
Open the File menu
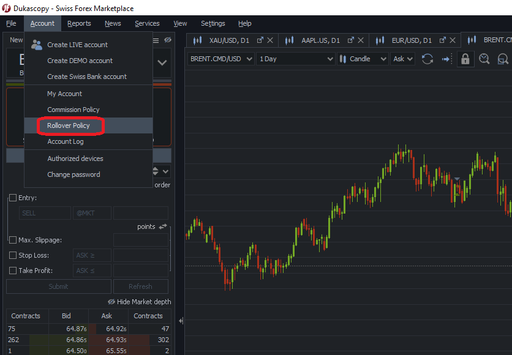click(x=11, y=23)
